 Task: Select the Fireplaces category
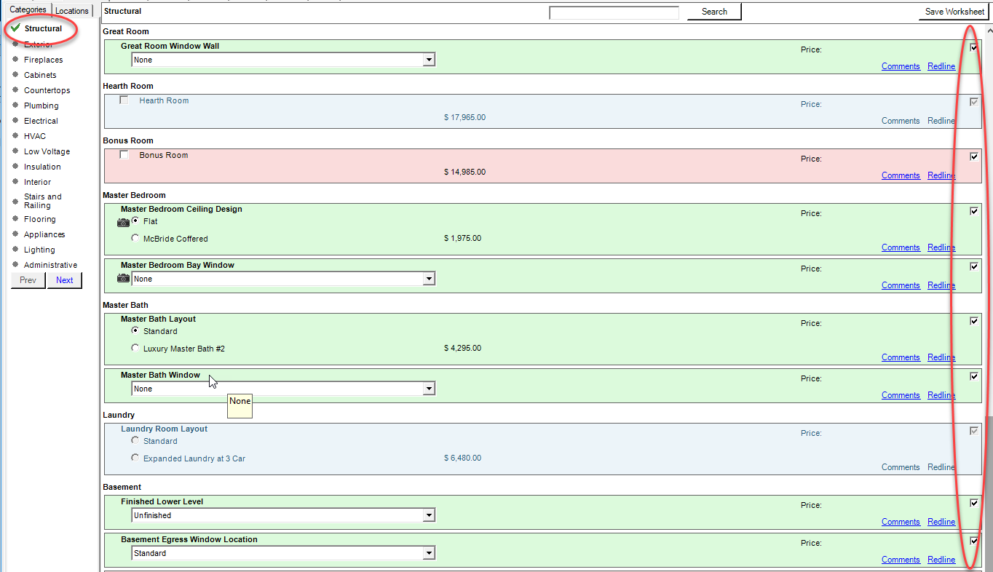pos(43,60)
